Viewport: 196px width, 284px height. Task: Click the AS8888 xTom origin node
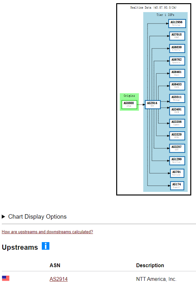point(129,104)
